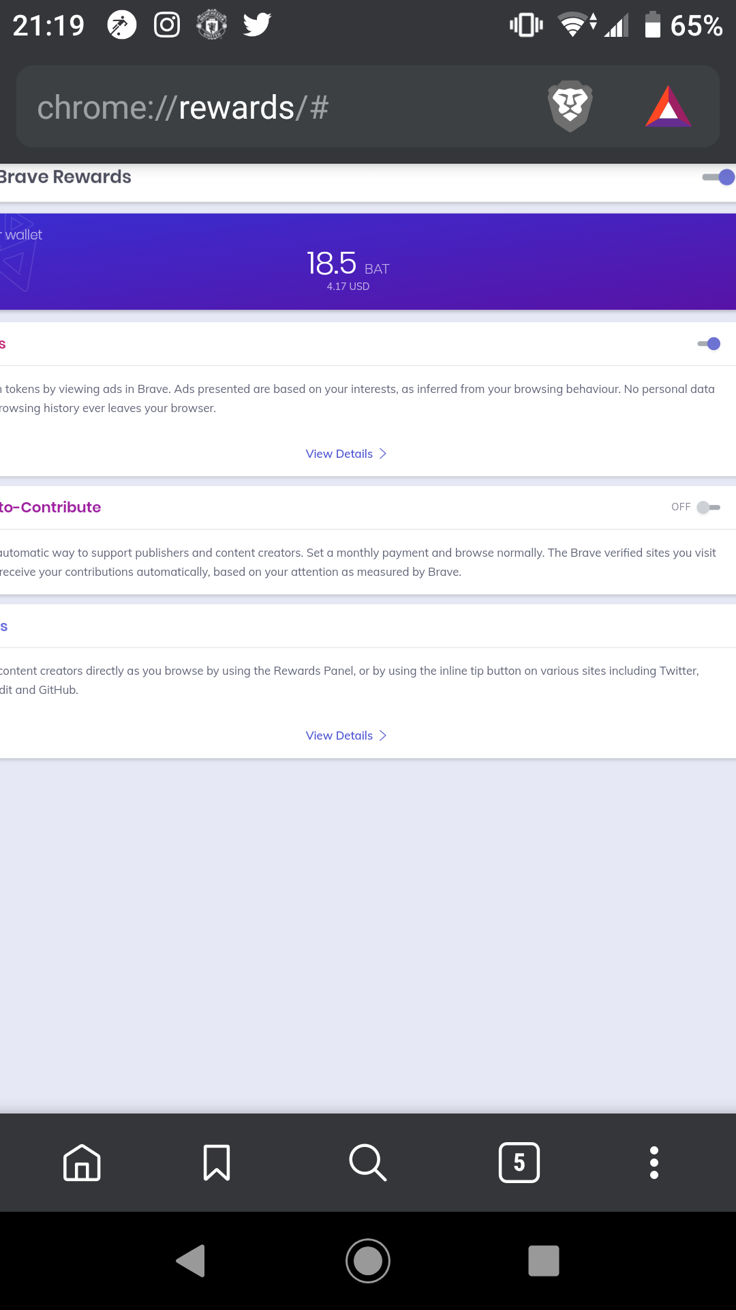The height and width of the screenshot is (1310, 736).
Task: Go to Home via bottom toolbar
Action: point(82,1163)
